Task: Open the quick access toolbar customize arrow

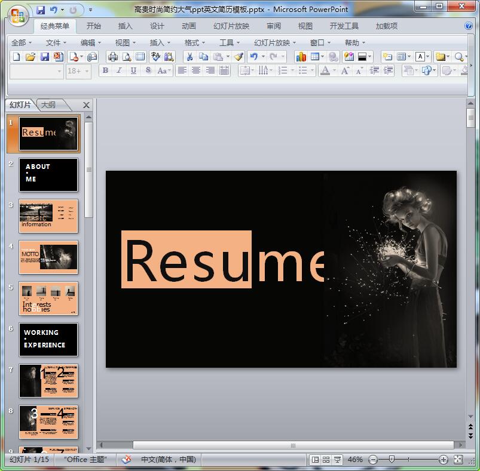Action: point(90,10)
